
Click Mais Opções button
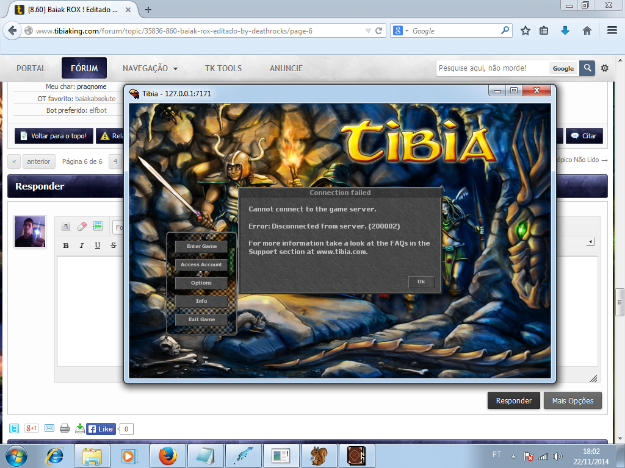coord(573,400)
